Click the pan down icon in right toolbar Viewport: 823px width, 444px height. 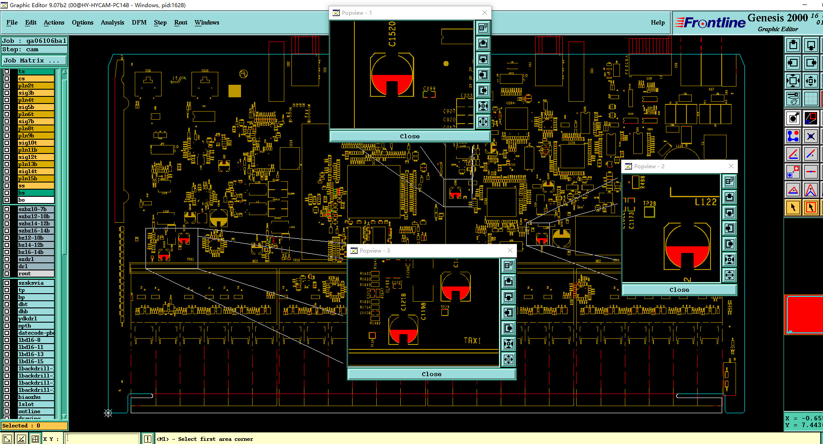coord(811,45)
